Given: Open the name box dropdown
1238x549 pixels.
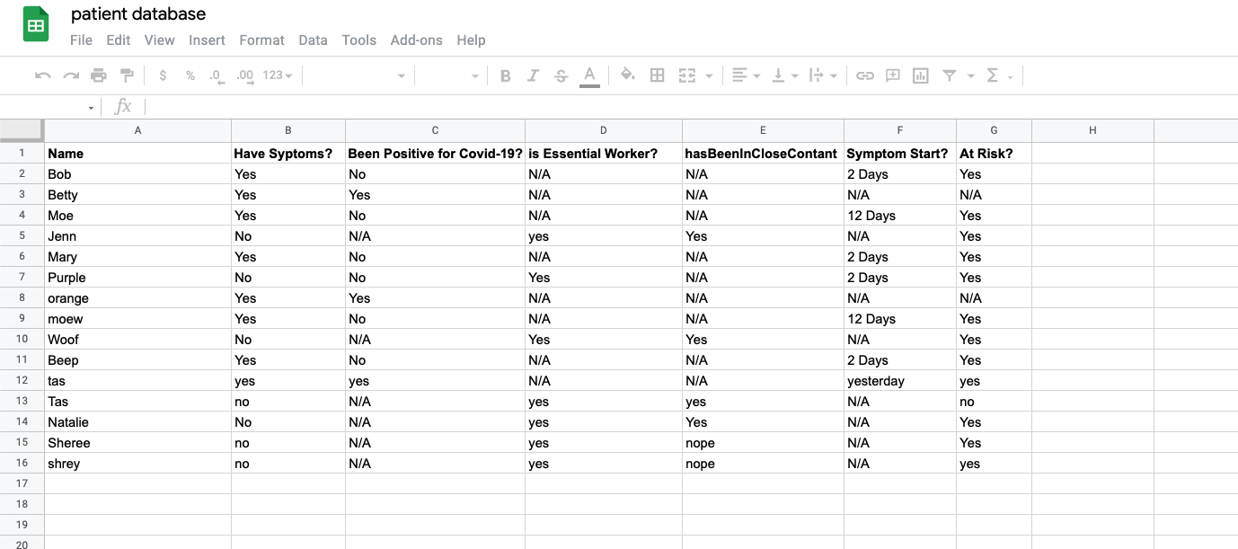Looking at the screenshot, I should (91, 108).
